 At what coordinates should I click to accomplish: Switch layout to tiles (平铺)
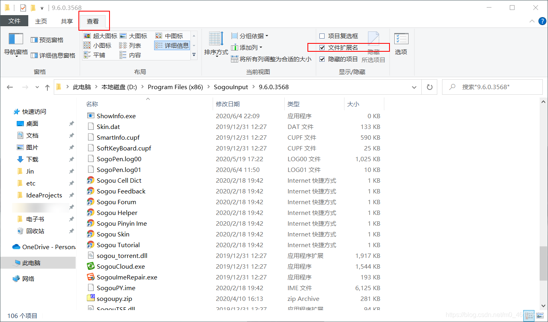coord(94,55)
